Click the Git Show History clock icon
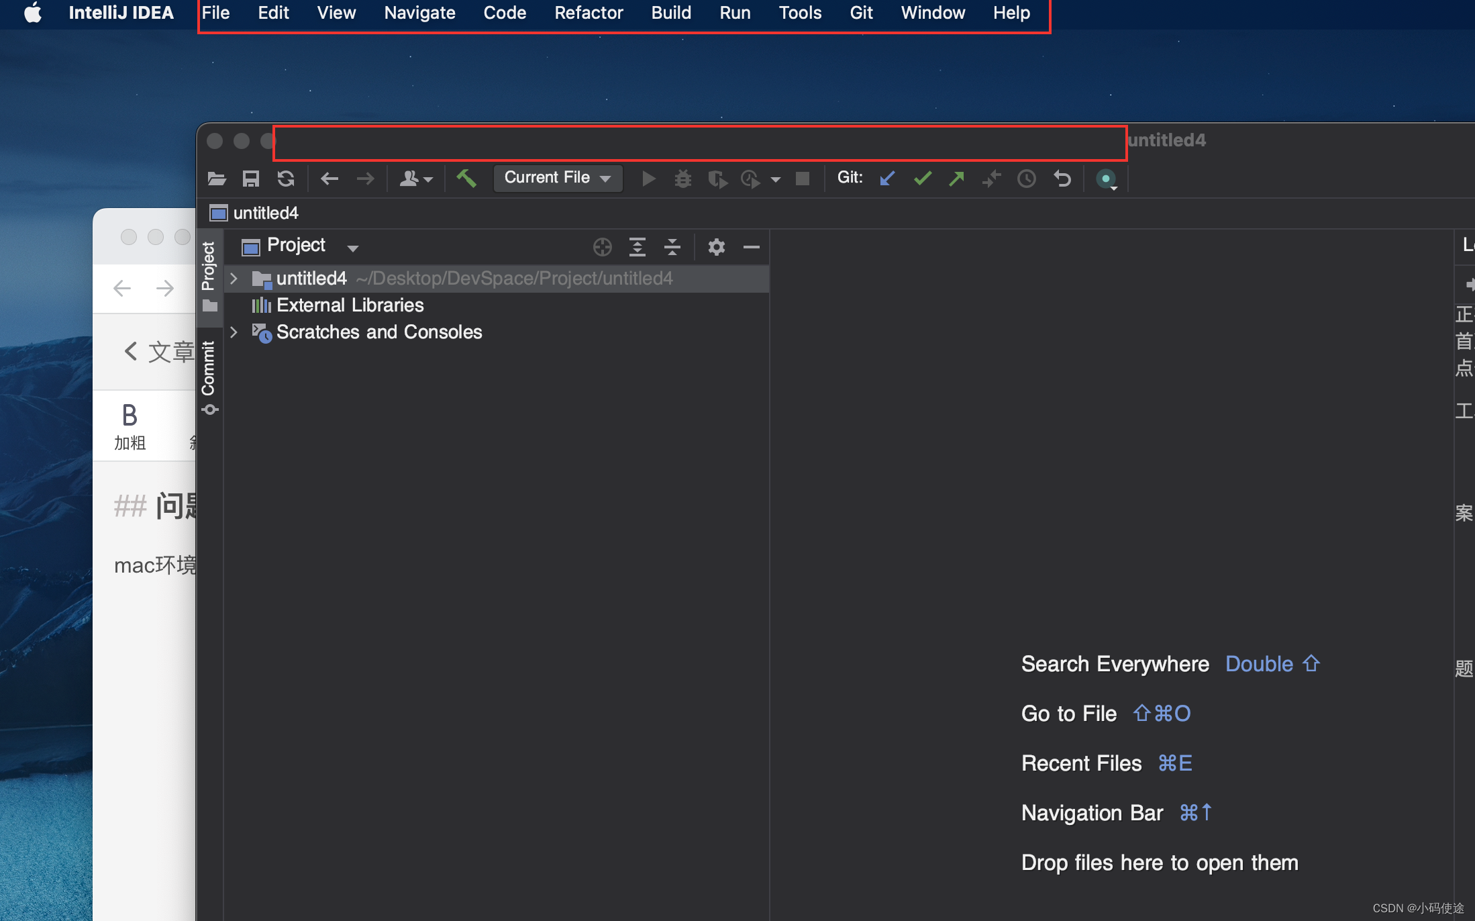Viewport: 1475px width, 921px height. 1027,179
